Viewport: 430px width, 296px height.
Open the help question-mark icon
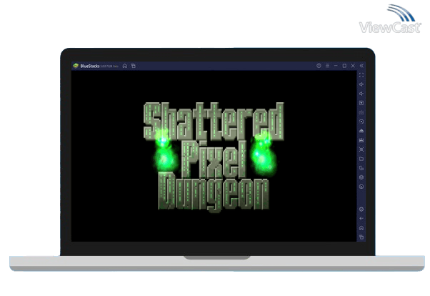319,66
